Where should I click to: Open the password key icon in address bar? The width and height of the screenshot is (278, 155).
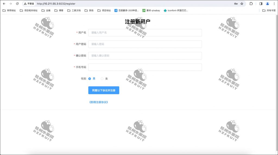pos(236,4)
